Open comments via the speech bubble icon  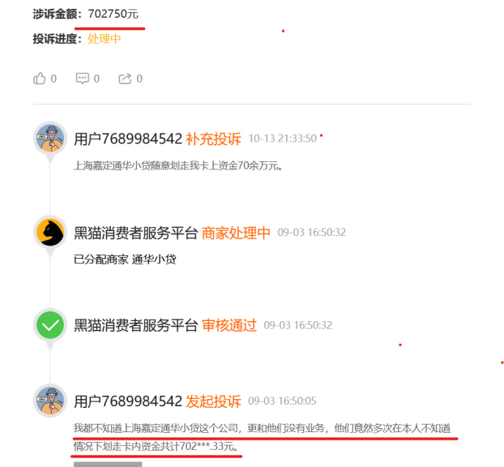(x=83, y=79)
